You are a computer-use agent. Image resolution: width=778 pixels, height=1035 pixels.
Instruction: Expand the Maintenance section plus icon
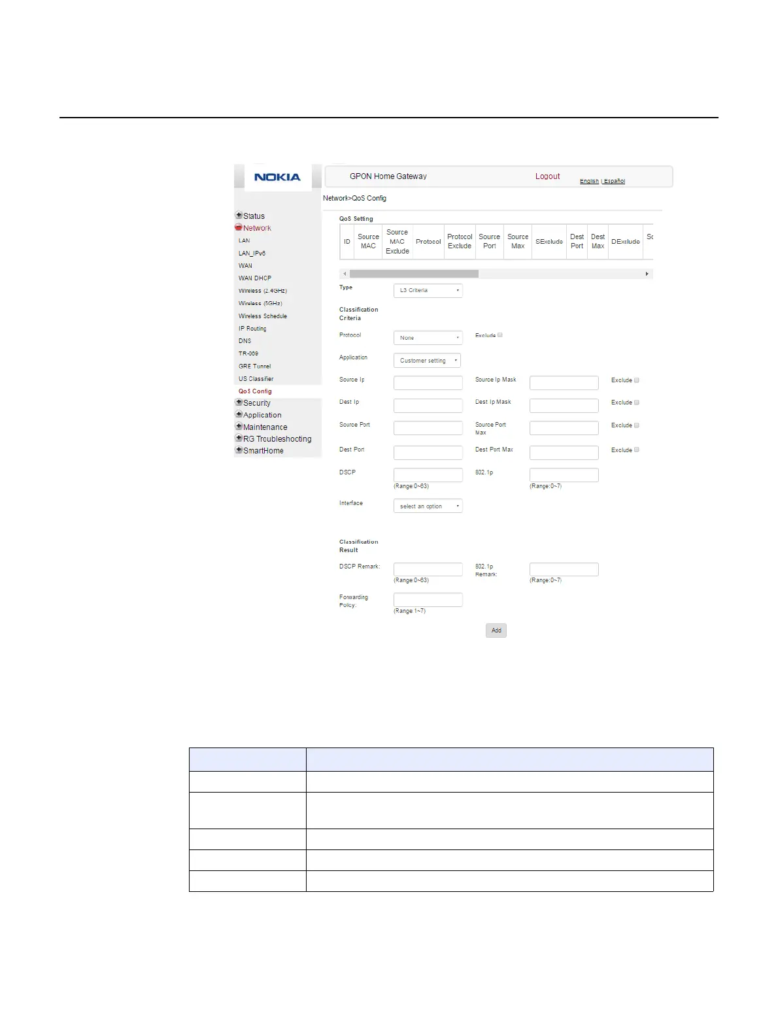coord(239,426)
